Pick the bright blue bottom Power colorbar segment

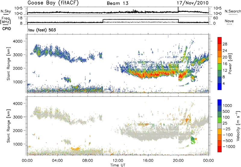pyautogui.click(x=220, y=87)
